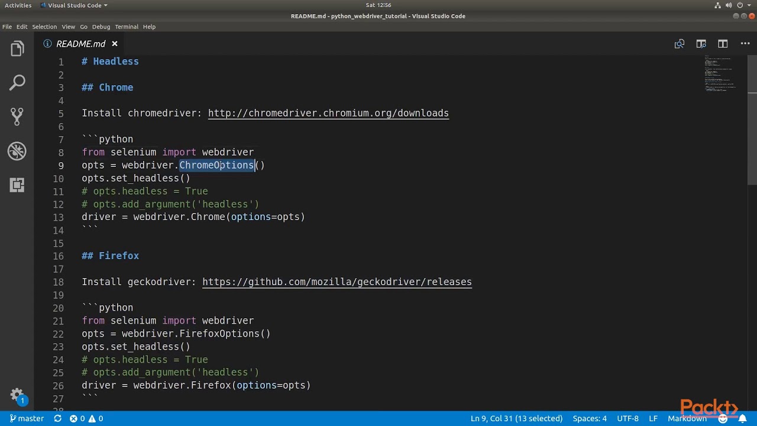
Task: Open the power icon in system tray
Action: [x=740, y=5]
